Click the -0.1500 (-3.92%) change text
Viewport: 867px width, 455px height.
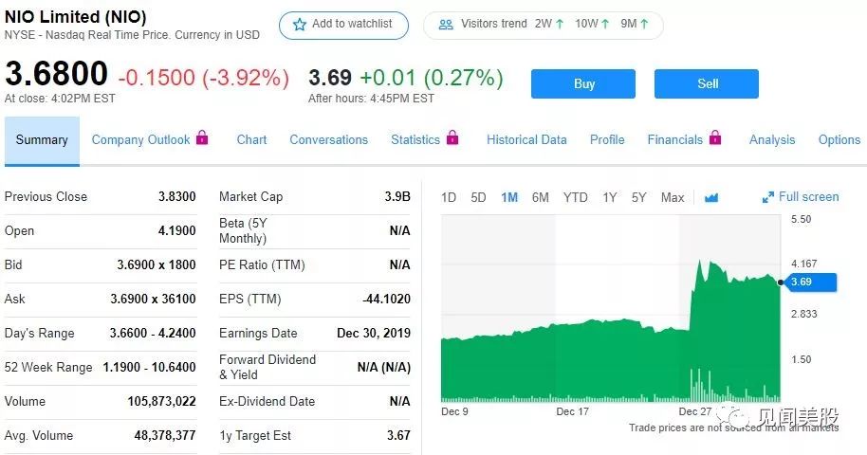[204, 78]
